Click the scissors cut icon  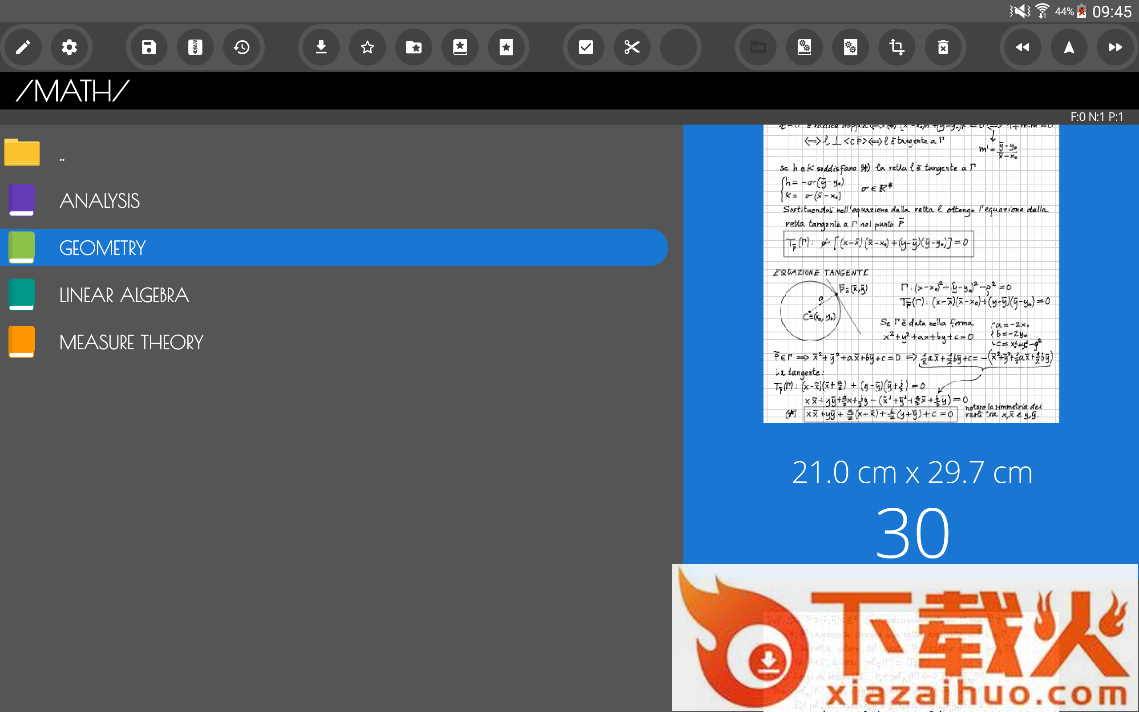click(632, 47)
